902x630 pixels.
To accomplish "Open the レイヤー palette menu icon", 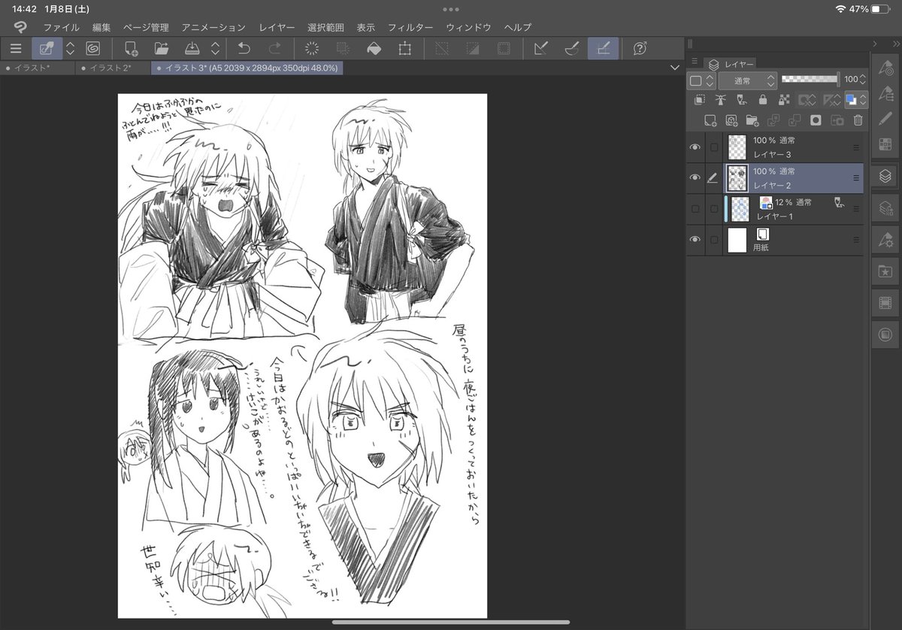I will coord(694,61).
